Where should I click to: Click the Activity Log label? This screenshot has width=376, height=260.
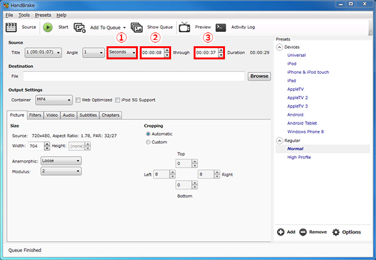tap(243, 27)
